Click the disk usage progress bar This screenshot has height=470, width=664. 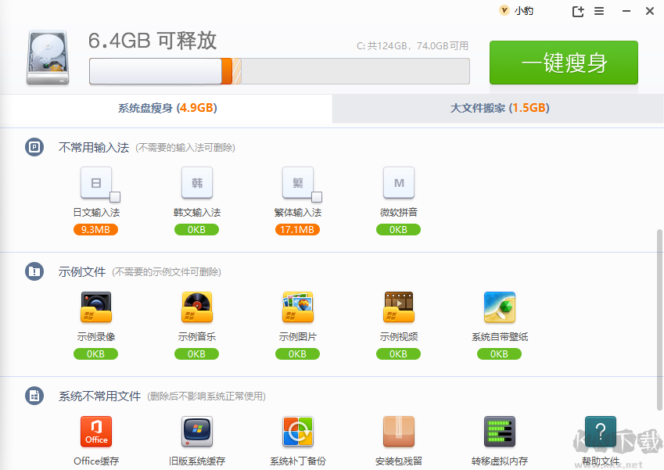(279, 71)
